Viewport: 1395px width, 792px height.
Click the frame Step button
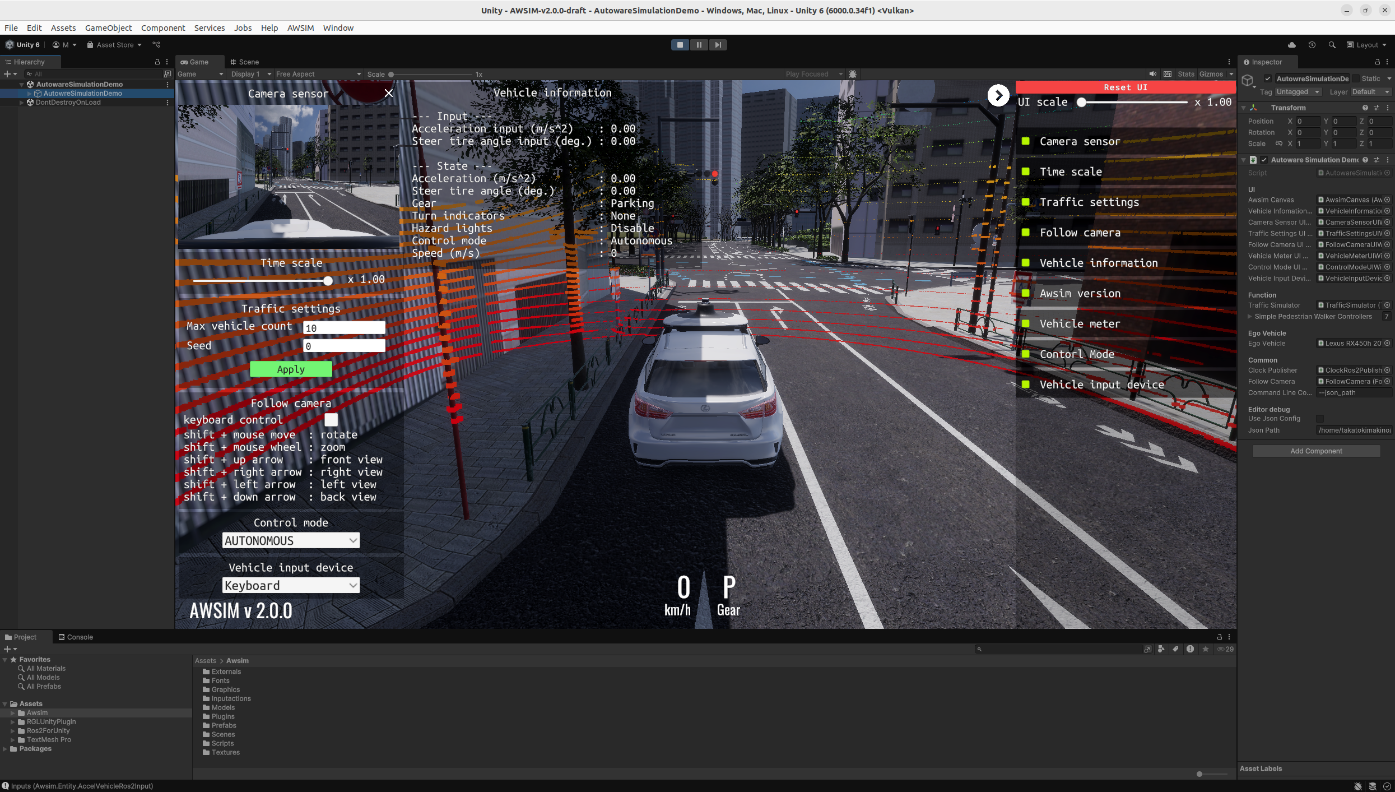click(718, 45)
